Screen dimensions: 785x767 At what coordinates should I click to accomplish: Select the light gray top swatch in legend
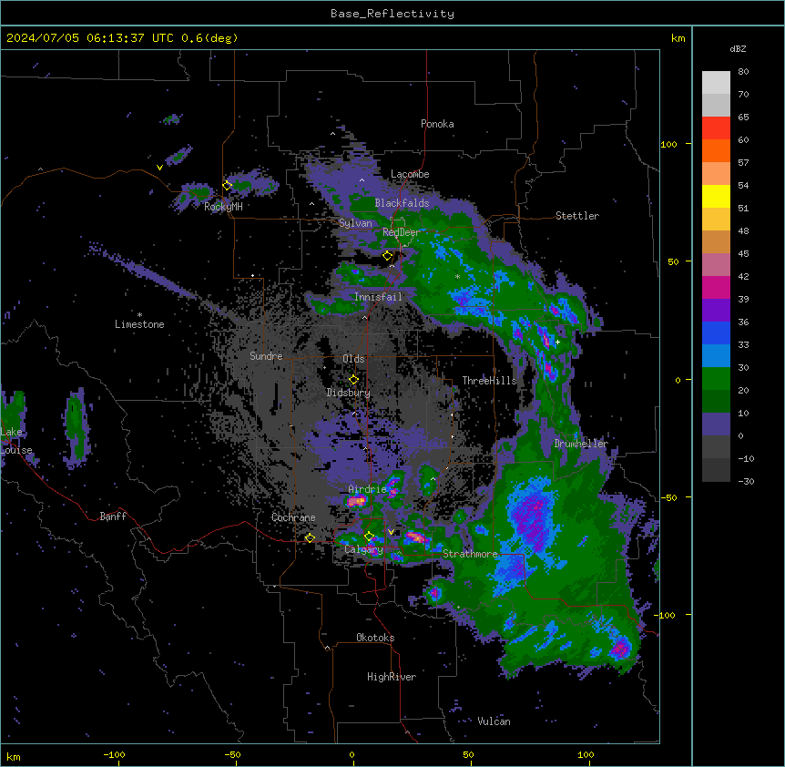point(716,83)
